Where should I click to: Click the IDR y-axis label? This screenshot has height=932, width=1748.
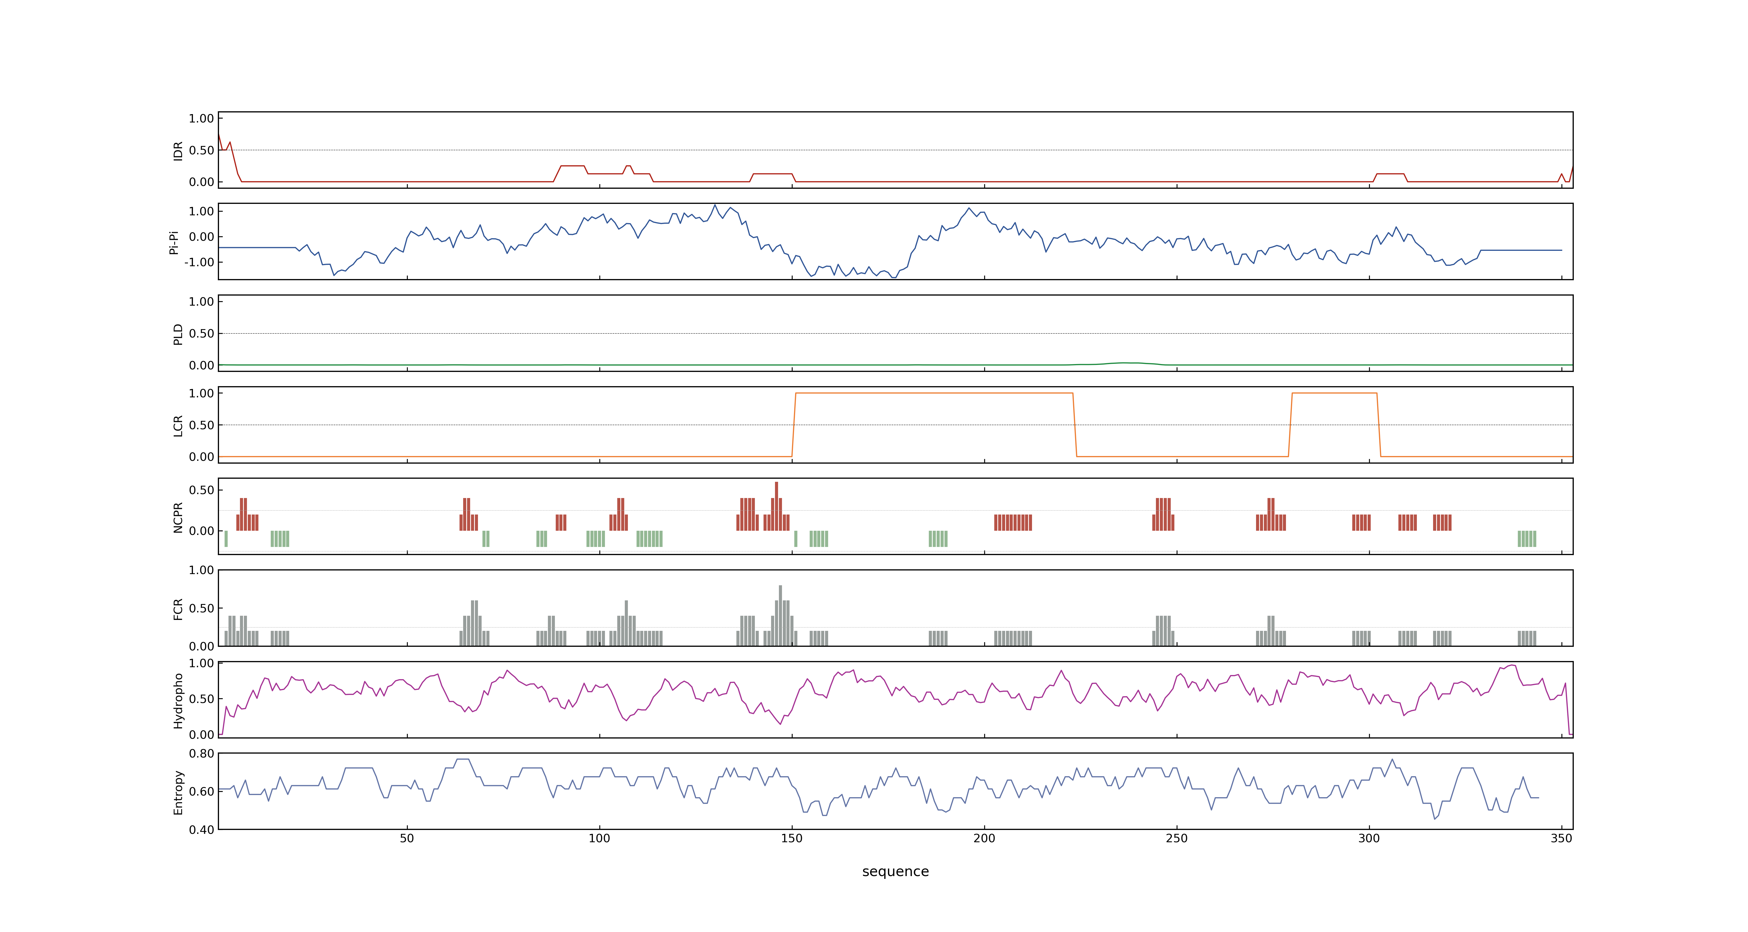(178, 151)
